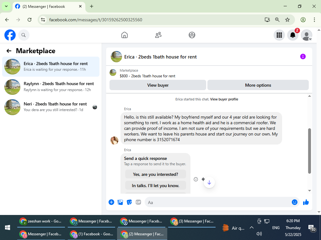
Task: Open the ENG language selector
Action: tap(276, 227)
